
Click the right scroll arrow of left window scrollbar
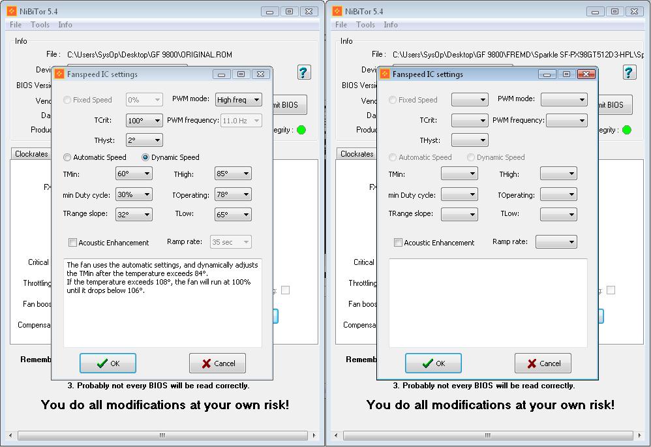(314, 435)
